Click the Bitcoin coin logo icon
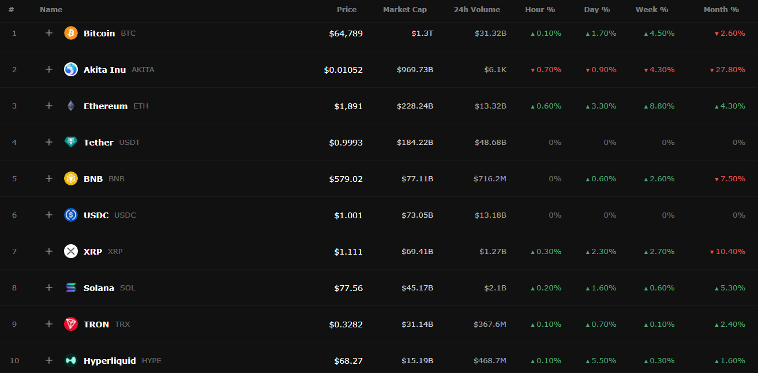758x373 pixels. [71, 33]
